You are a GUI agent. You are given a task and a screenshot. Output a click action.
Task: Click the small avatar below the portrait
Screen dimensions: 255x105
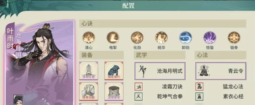[x=18, y=100]
